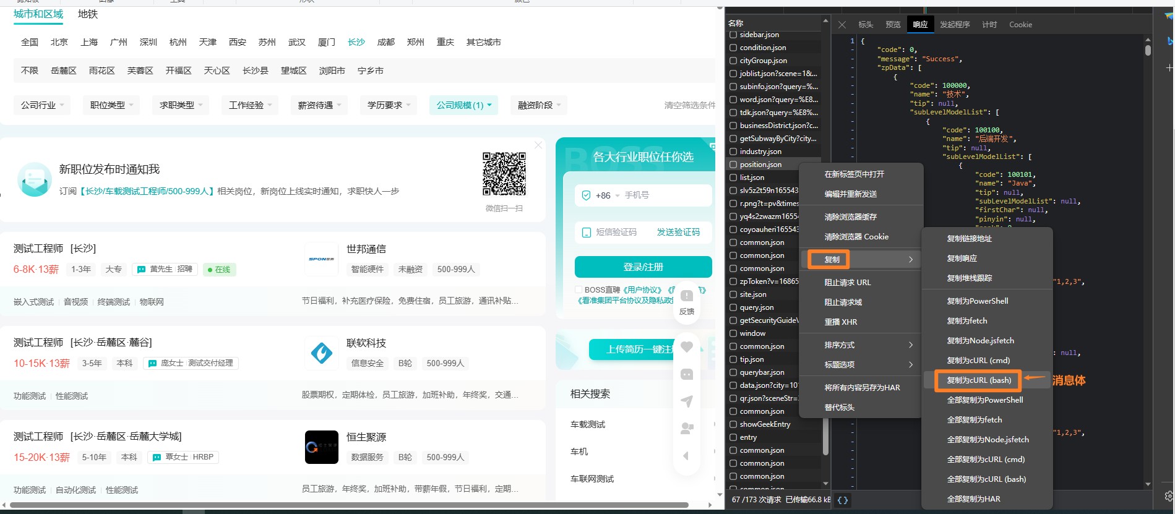Screen dimensions: 1175x514
Task: Close the request details pane in DevTools
Action: point(842,25)
